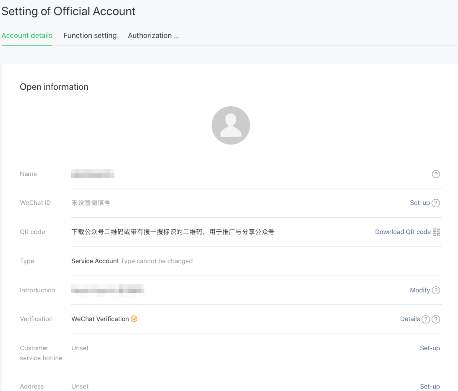Image resolution: width=458 pixels, height=391 pixels.
Task: Open the help icon beside WeChat ID Set-up
Action: click(x=436, y=203)
